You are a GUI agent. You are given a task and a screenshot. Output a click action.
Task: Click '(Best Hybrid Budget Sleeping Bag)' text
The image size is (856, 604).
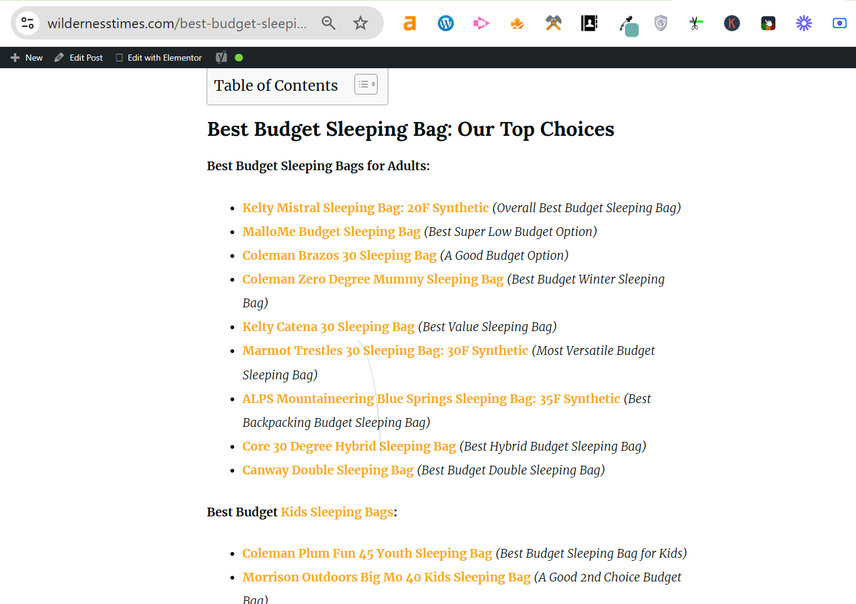(x=553, y=446)
